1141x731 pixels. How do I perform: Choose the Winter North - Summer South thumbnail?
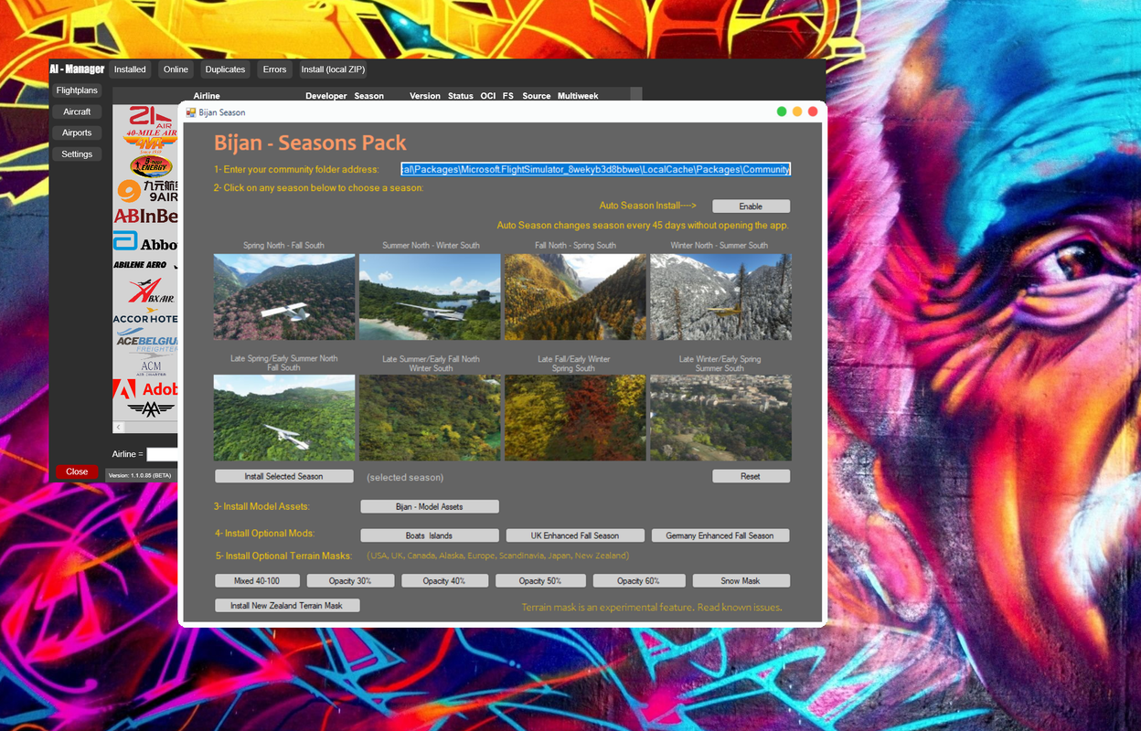tap(720, 297)
